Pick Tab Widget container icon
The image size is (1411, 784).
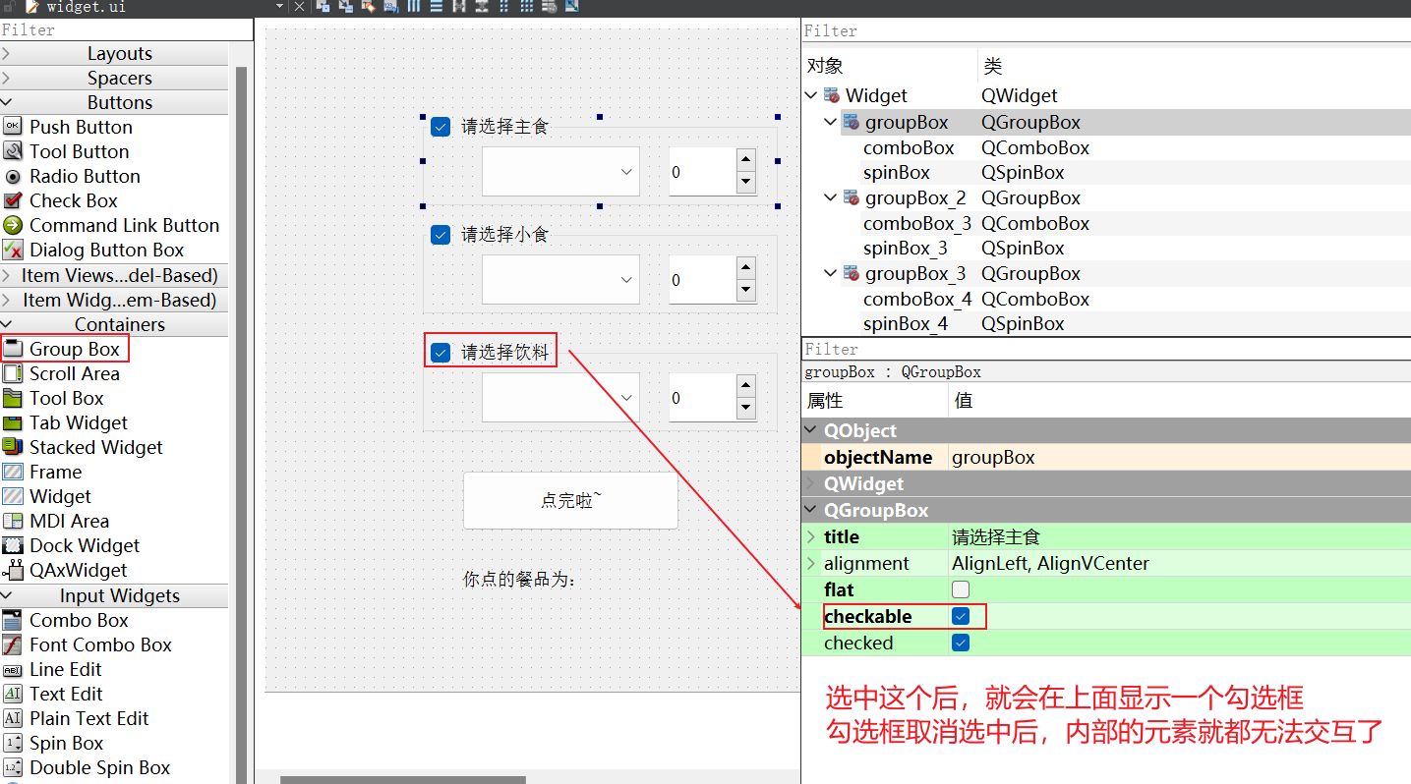[x=13, y=422]
